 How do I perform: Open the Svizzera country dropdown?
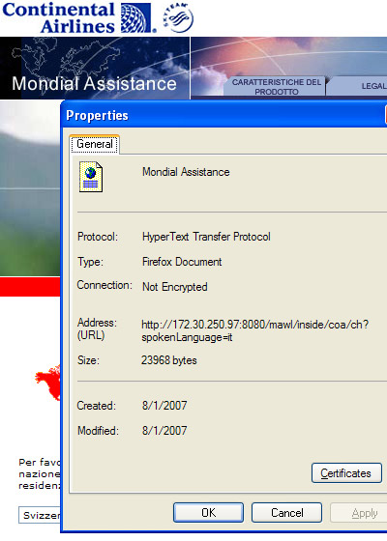tap(40, 515)
